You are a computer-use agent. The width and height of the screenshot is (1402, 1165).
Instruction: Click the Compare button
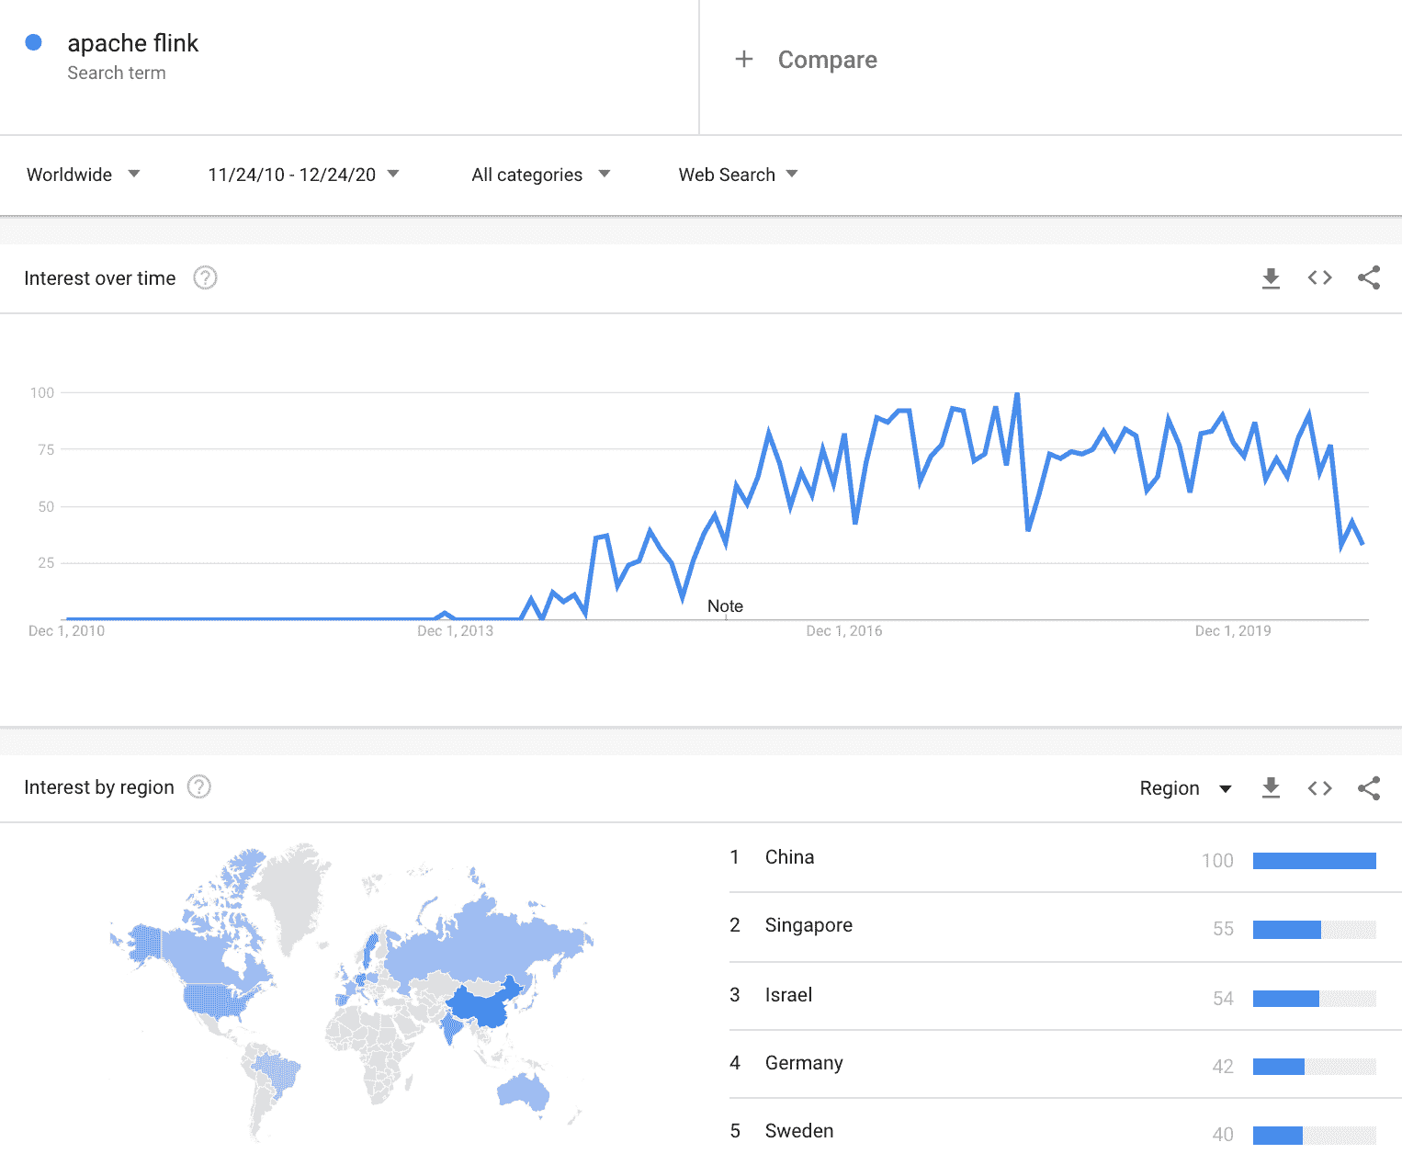pyautogui.click(x=827, y=60)
